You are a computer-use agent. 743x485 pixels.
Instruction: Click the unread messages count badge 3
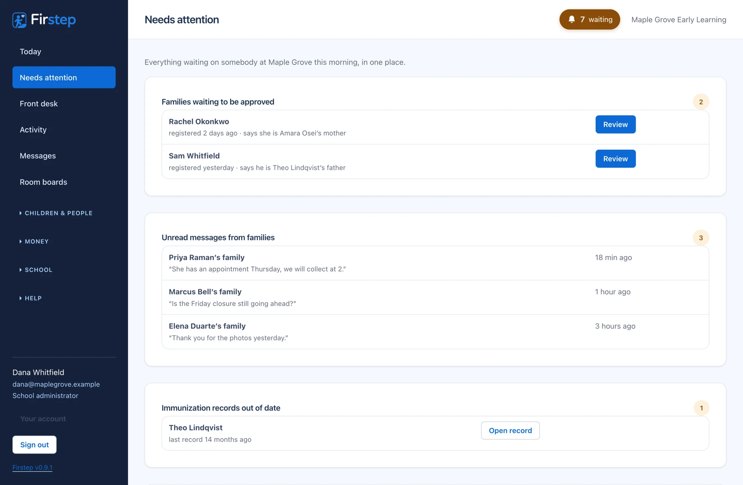701,238
